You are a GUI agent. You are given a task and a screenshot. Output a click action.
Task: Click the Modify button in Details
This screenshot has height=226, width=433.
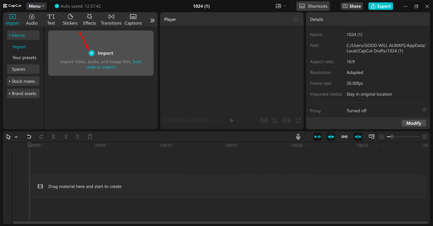(413, 123)
